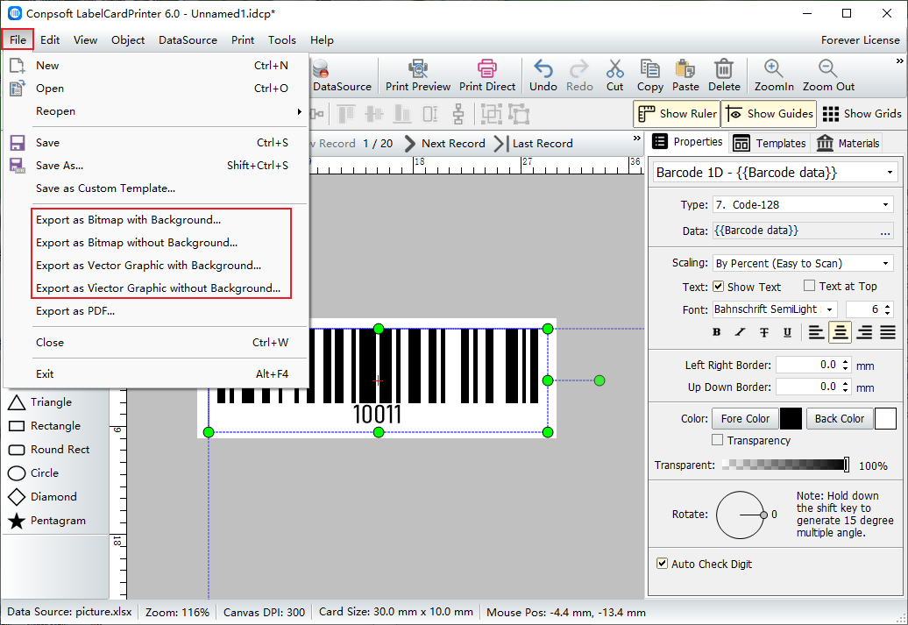Adjust the Transparent slider

pos(786,465)
